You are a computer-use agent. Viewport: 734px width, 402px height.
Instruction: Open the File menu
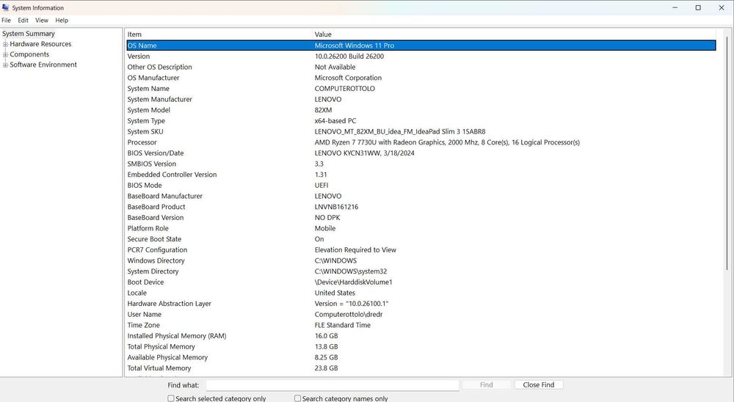pos(6,20)
